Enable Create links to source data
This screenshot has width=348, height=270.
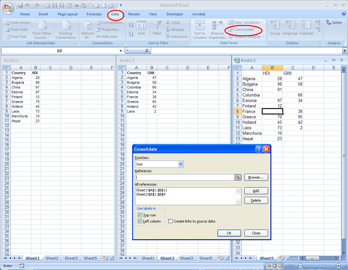coord(170,221)
